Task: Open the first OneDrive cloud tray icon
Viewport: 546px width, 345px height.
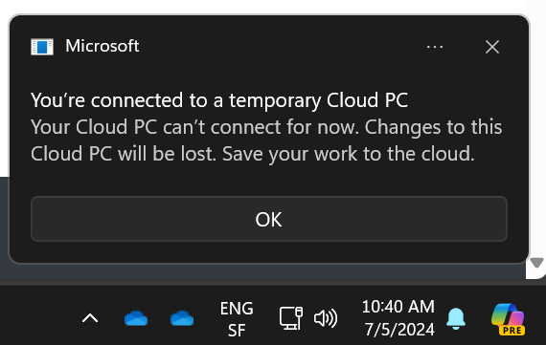Action: [136, 318]
